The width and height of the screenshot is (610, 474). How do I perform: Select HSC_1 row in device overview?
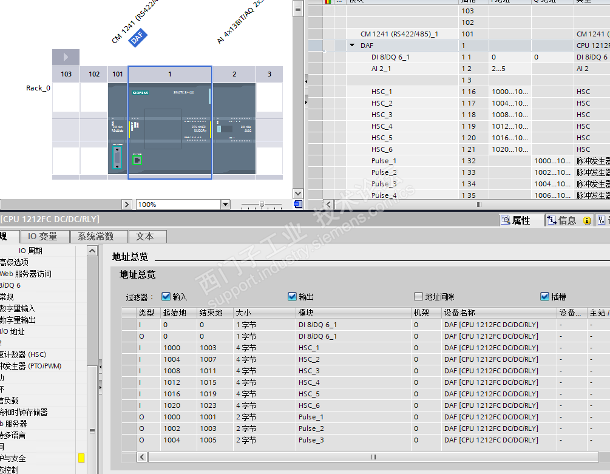tap(459, 92)
